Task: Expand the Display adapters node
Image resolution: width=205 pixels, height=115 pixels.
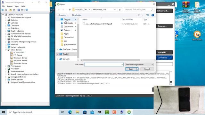Action: 6,31
